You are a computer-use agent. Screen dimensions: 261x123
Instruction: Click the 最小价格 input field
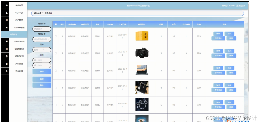click(42, 60)
